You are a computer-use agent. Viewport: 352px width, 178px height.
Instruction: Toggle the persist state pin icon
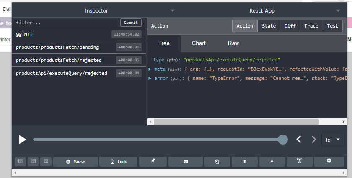coord(153,162)
